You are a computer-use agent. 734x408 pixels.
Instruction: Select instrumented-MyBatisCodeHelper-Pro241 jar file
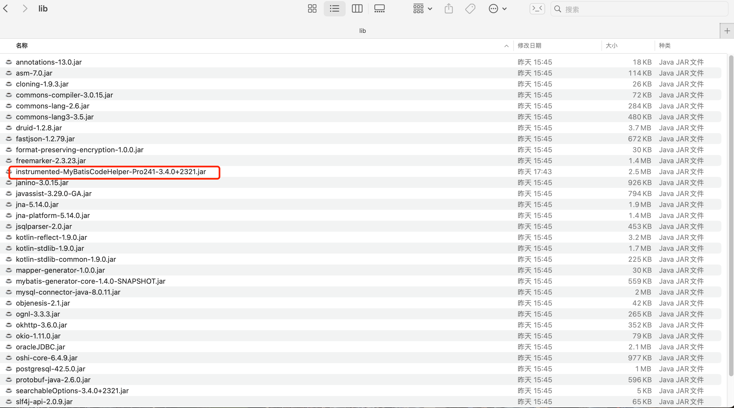111,172
